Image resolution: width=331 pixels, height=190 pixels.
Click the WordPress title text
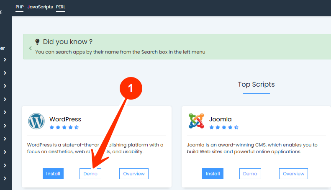[65, 119]
